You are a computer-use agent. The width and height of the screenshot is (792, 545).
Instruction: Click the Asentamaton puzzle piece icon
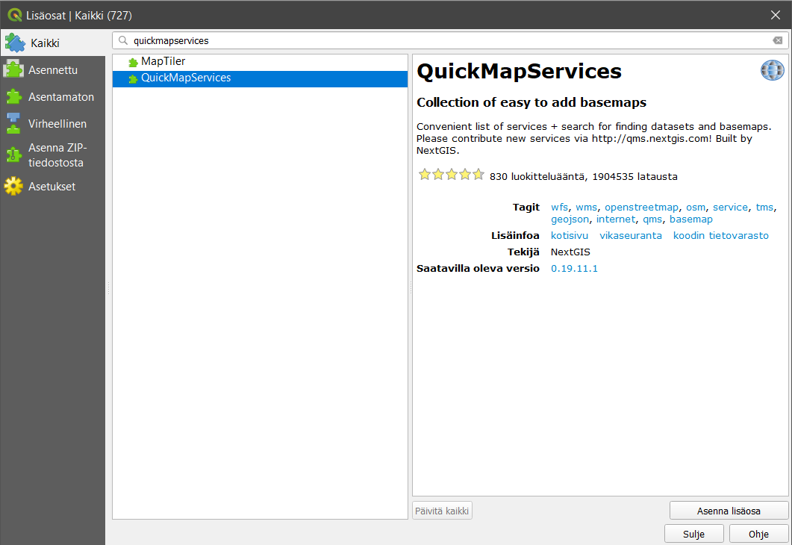coord(13,97)
